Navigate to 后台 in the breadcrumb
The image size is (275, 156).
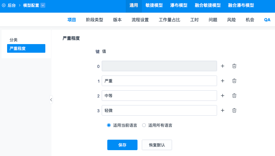click(12, 5)
